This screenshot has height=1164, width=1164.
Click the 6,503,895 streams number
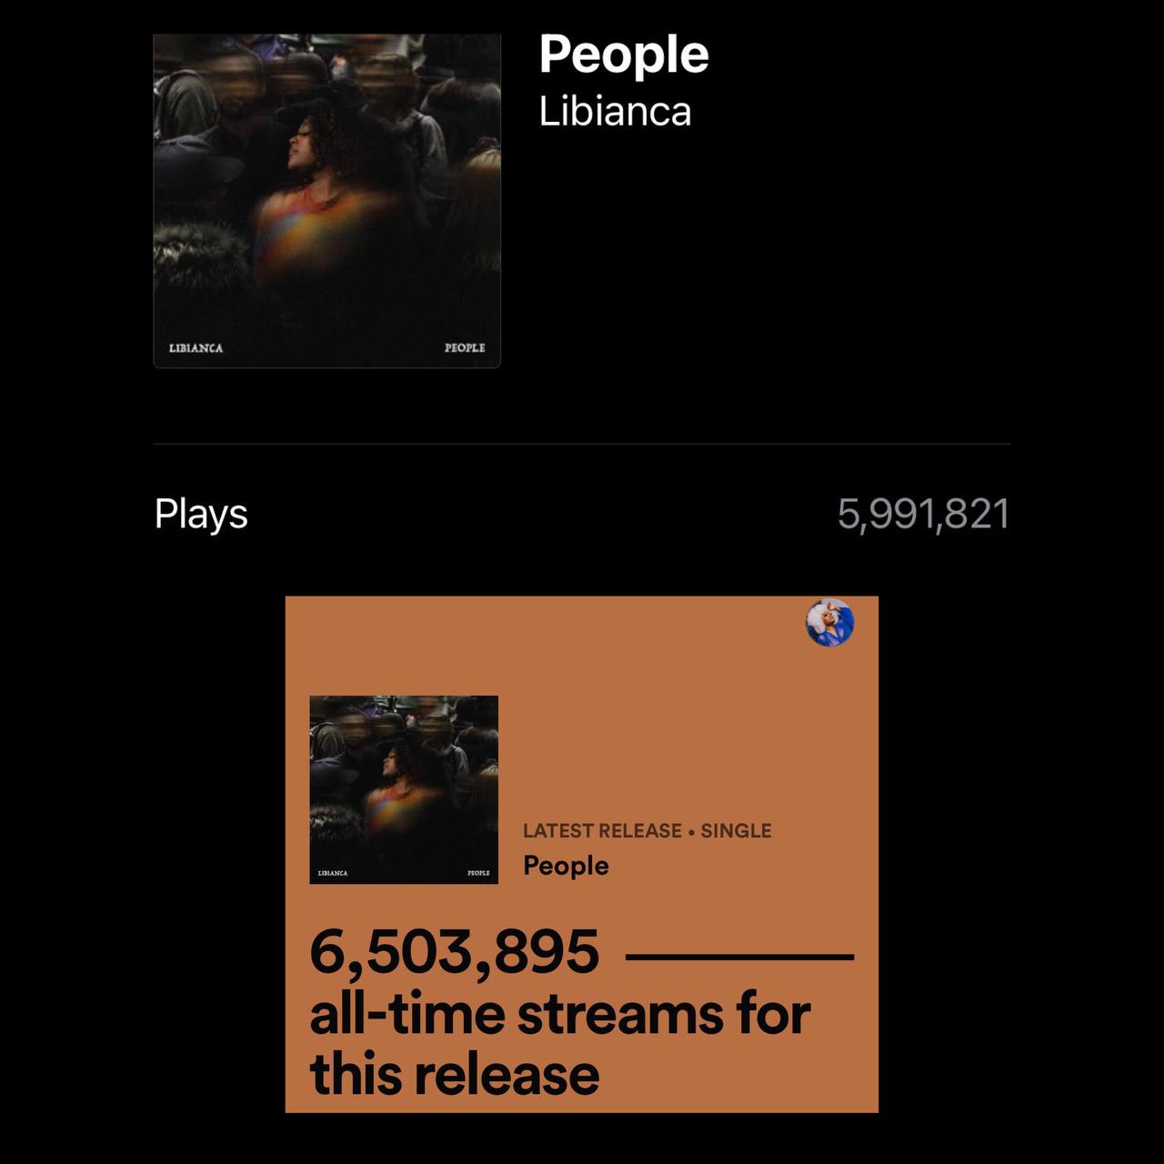(x=455, y=952)
